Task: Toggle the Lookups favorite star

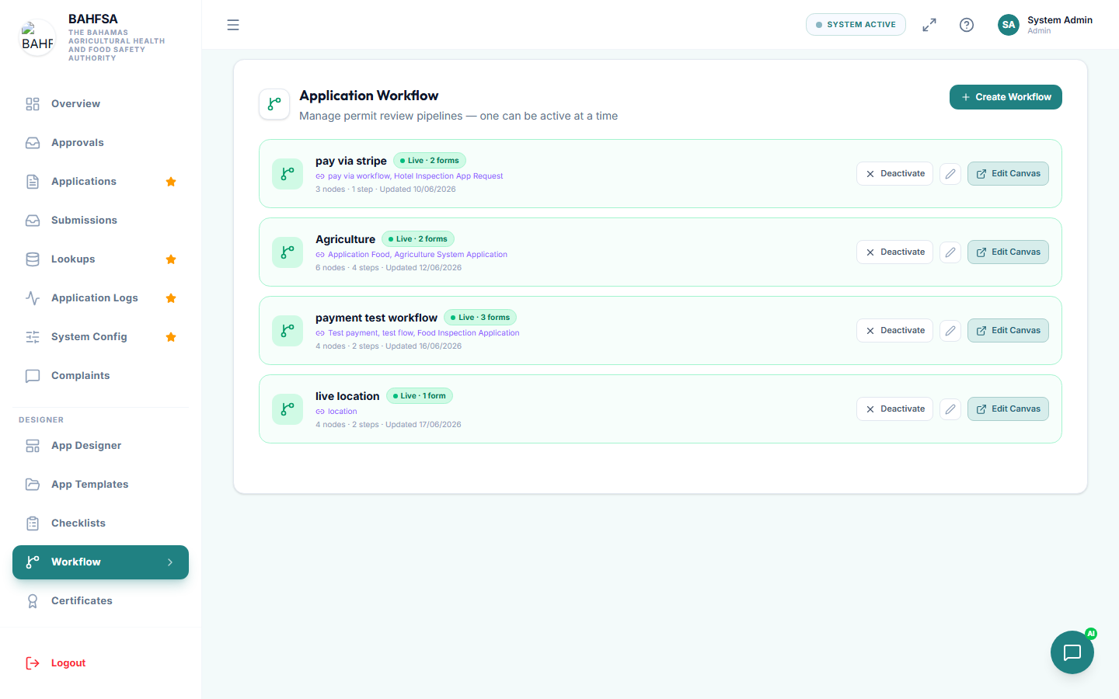Action: click(x=171, y=259)
